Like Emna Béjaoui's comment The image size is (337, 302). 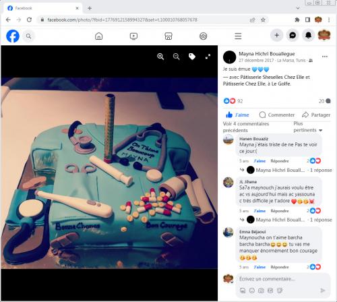(x=259, y=267)
